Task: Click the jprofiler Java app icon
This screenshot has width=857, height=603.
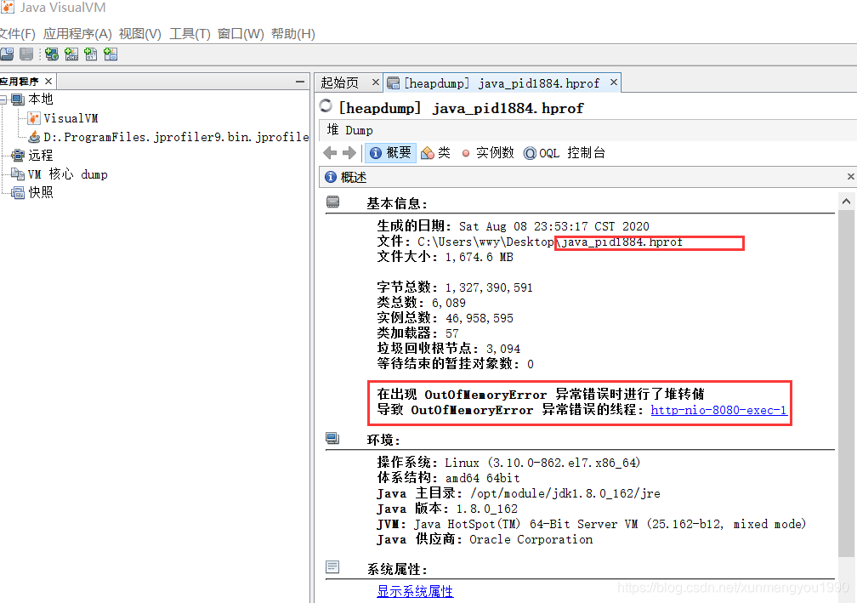Action: [x=34, y=137]
